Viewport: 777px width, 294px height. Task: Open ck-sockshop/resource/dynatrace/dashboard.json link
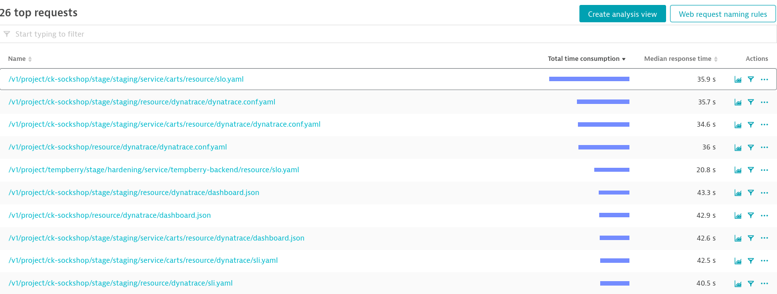pos(110,215)
